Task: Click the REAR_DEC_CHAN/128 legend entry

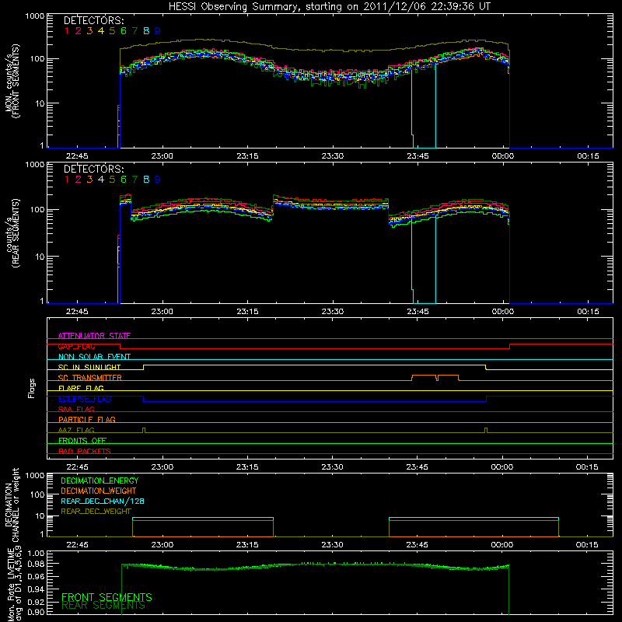Action: (103, 501)
